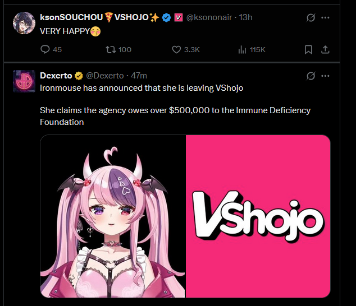
Task: Open Grok icon on Dexerto's tweet
Action: click(x=311, y=76)
